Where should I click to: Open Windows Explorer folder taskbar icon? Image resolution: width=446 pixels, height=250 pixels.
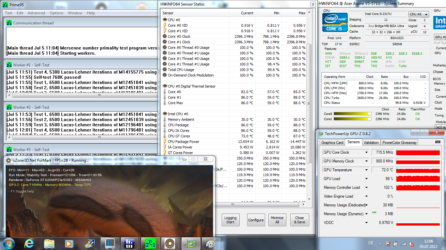[49, 243]
